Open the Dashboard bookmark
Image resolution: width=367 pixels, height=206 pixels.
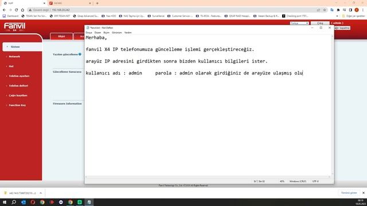coord(10,16)
